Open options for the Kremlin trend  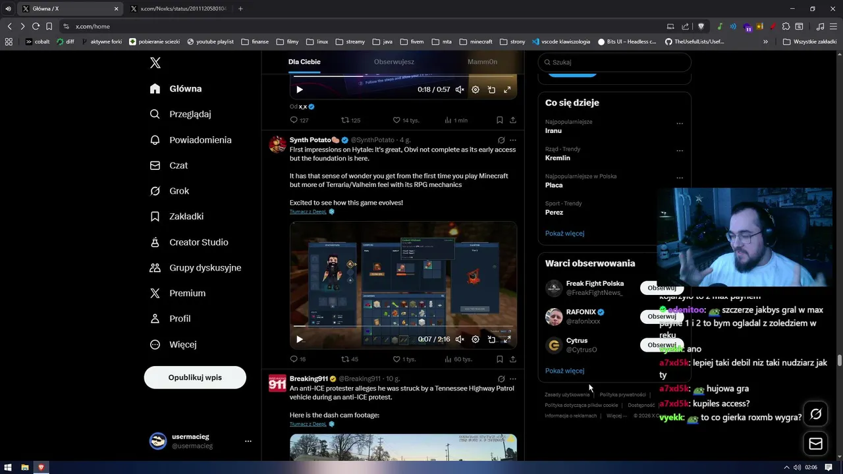[x=680, y=151]
